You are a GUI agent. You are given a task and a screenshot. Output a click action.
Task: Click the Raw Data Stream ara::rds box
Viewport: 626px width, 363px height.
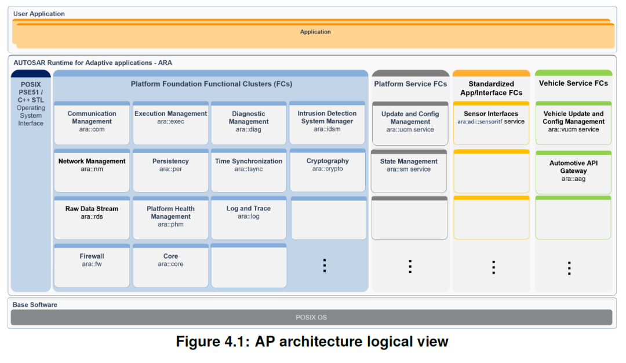point(92,218)
